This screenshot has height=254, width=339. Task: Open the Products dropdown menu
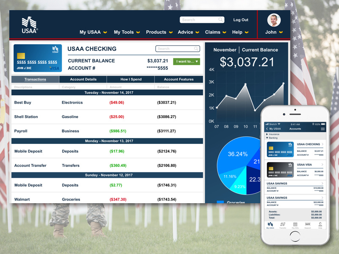[x=156, y=32]
